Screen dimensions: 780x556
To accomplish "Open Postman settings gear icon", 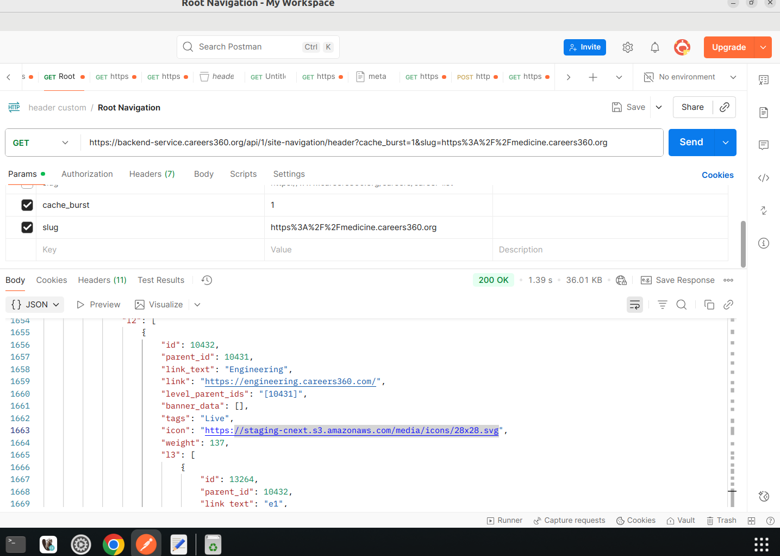I will coord(627,47).
